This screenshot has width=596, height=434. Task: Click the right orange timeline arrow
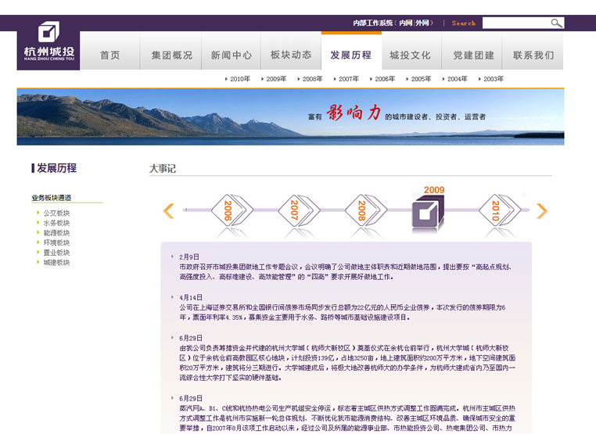click(x=542, y=210)
